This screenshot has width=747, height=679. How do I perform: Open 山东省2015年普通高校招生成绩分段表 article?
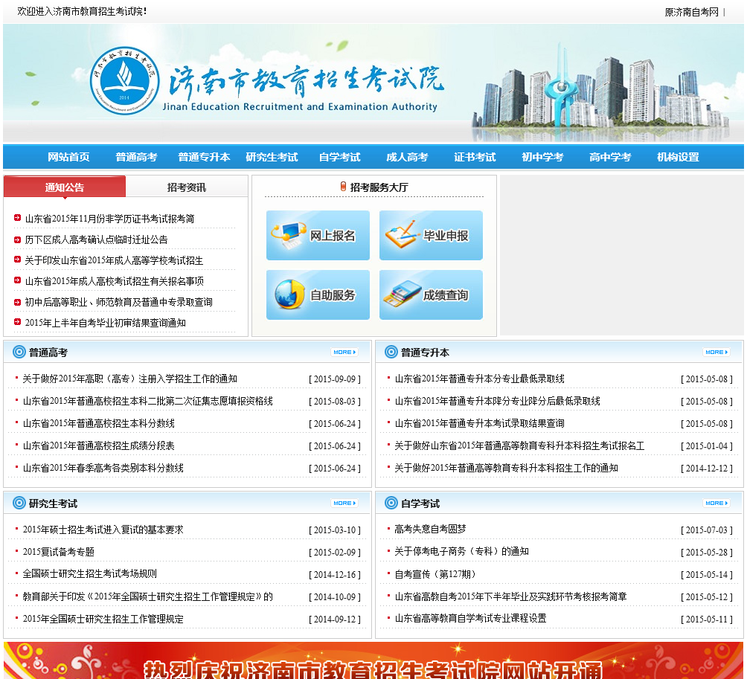99,445
